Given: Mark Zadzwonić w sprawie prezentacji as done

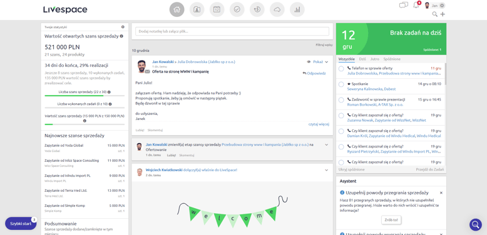Looking at the screenshot, I should pos(341,100).
